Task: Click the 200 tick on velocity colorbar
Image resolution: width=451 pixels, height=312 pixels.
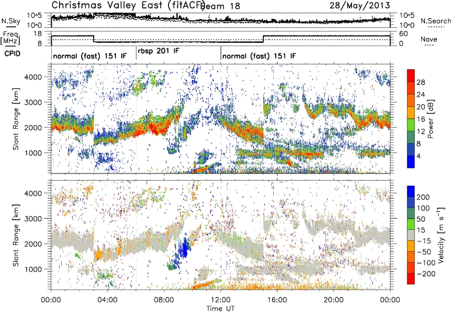Action: click(423, 197)
